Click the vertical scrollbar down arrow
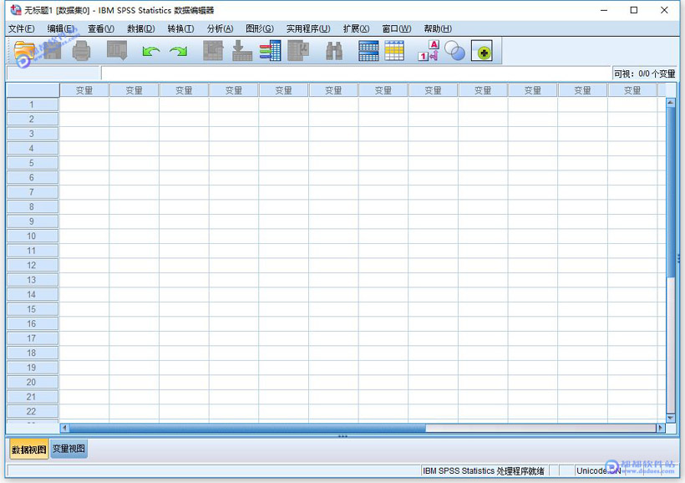The width and height of the screenshot is (685, 483). coord(671,418)
